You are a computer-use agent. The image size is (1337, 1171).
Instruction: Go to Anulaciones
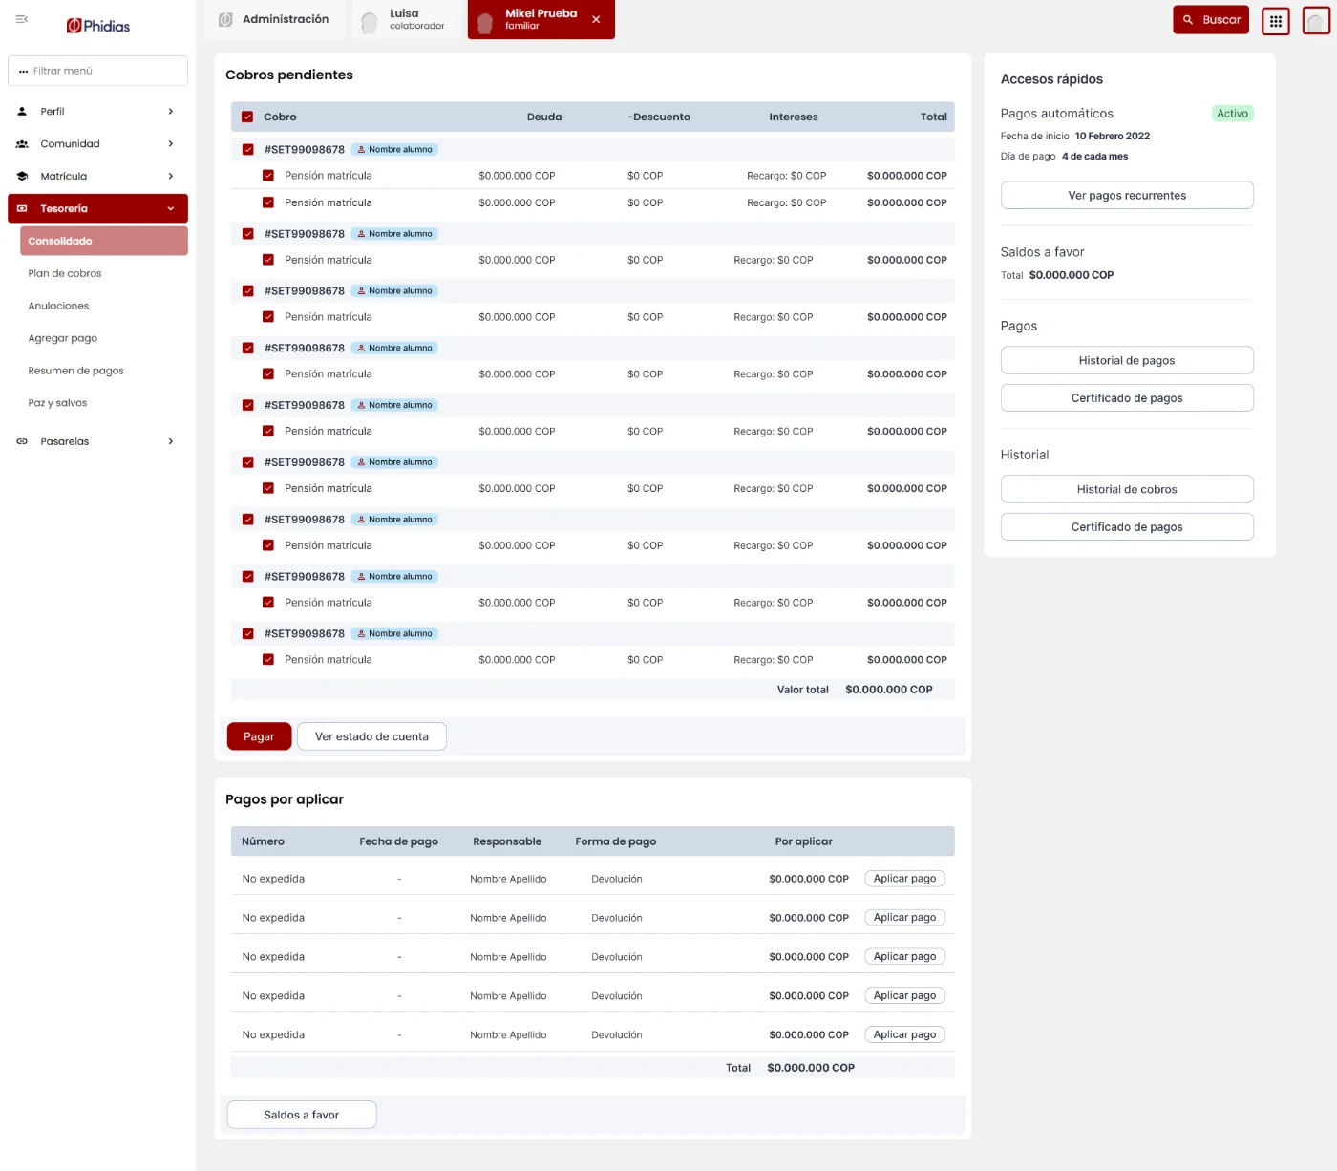point(58,306)
